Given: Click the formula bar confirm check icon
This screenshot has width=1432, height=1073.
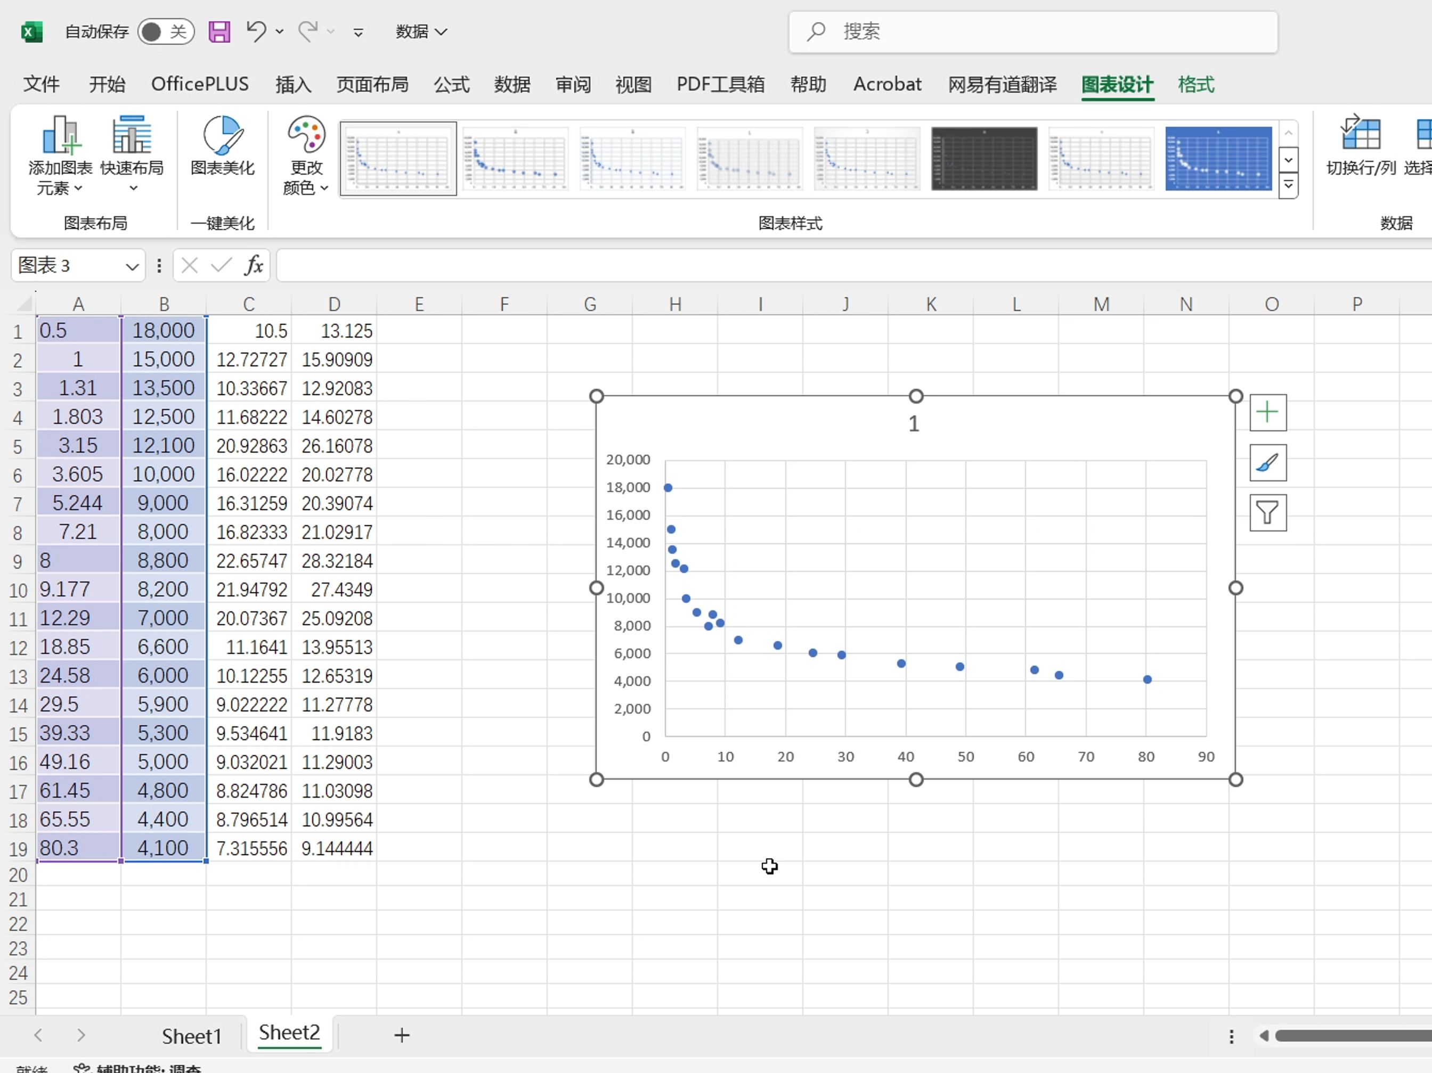Looking at the screenshot, I should (221, 265).
